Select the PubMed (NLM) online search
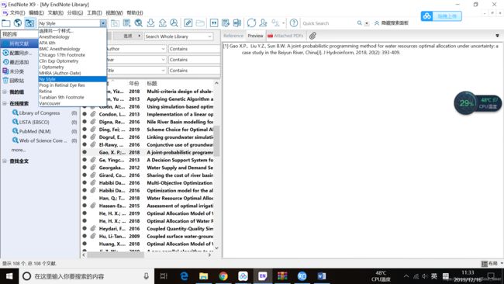This screenshot has height=284, width=504. [35, 131]
